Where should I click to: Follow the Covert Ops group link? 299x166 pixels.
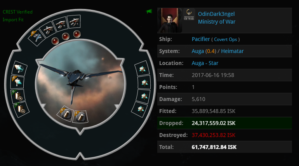225,39
